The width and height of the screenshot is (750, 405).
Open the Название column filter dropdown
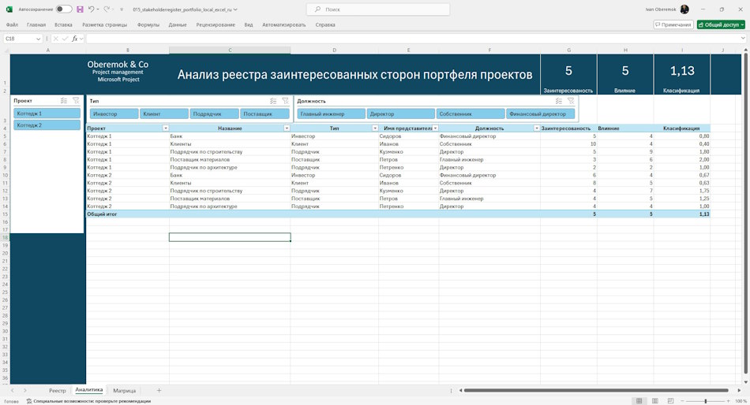point(287,128)
